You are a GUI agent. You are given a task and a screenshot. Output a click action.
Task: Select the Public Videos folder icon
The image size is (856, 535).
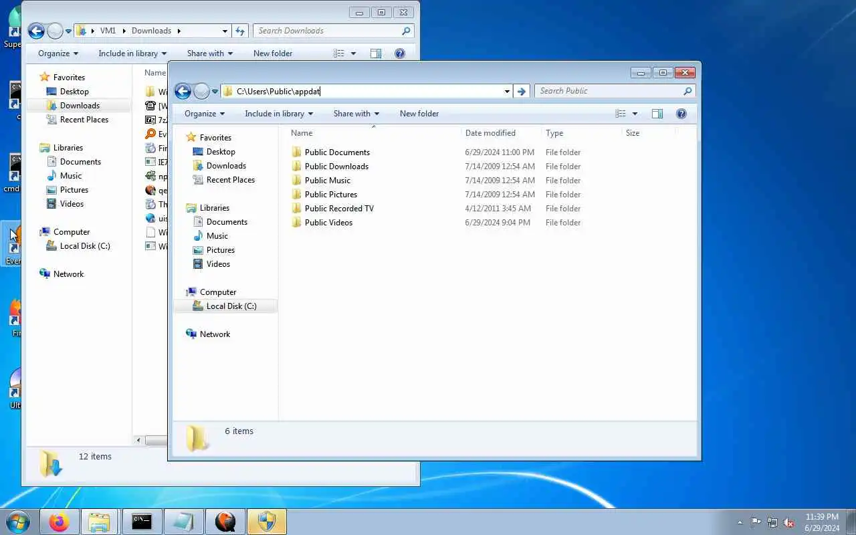coord(297,223)
